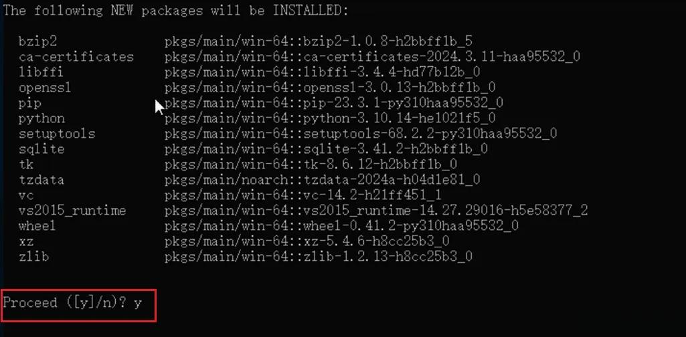The height and width of the screenshot is (337, 686).
Task: Select the vc package name
Action: coord(26,195)
